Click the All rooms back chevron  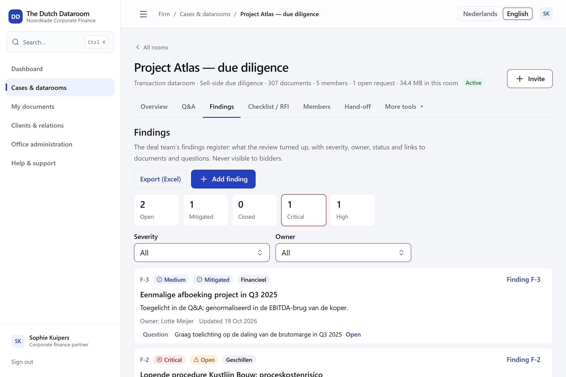138,47
